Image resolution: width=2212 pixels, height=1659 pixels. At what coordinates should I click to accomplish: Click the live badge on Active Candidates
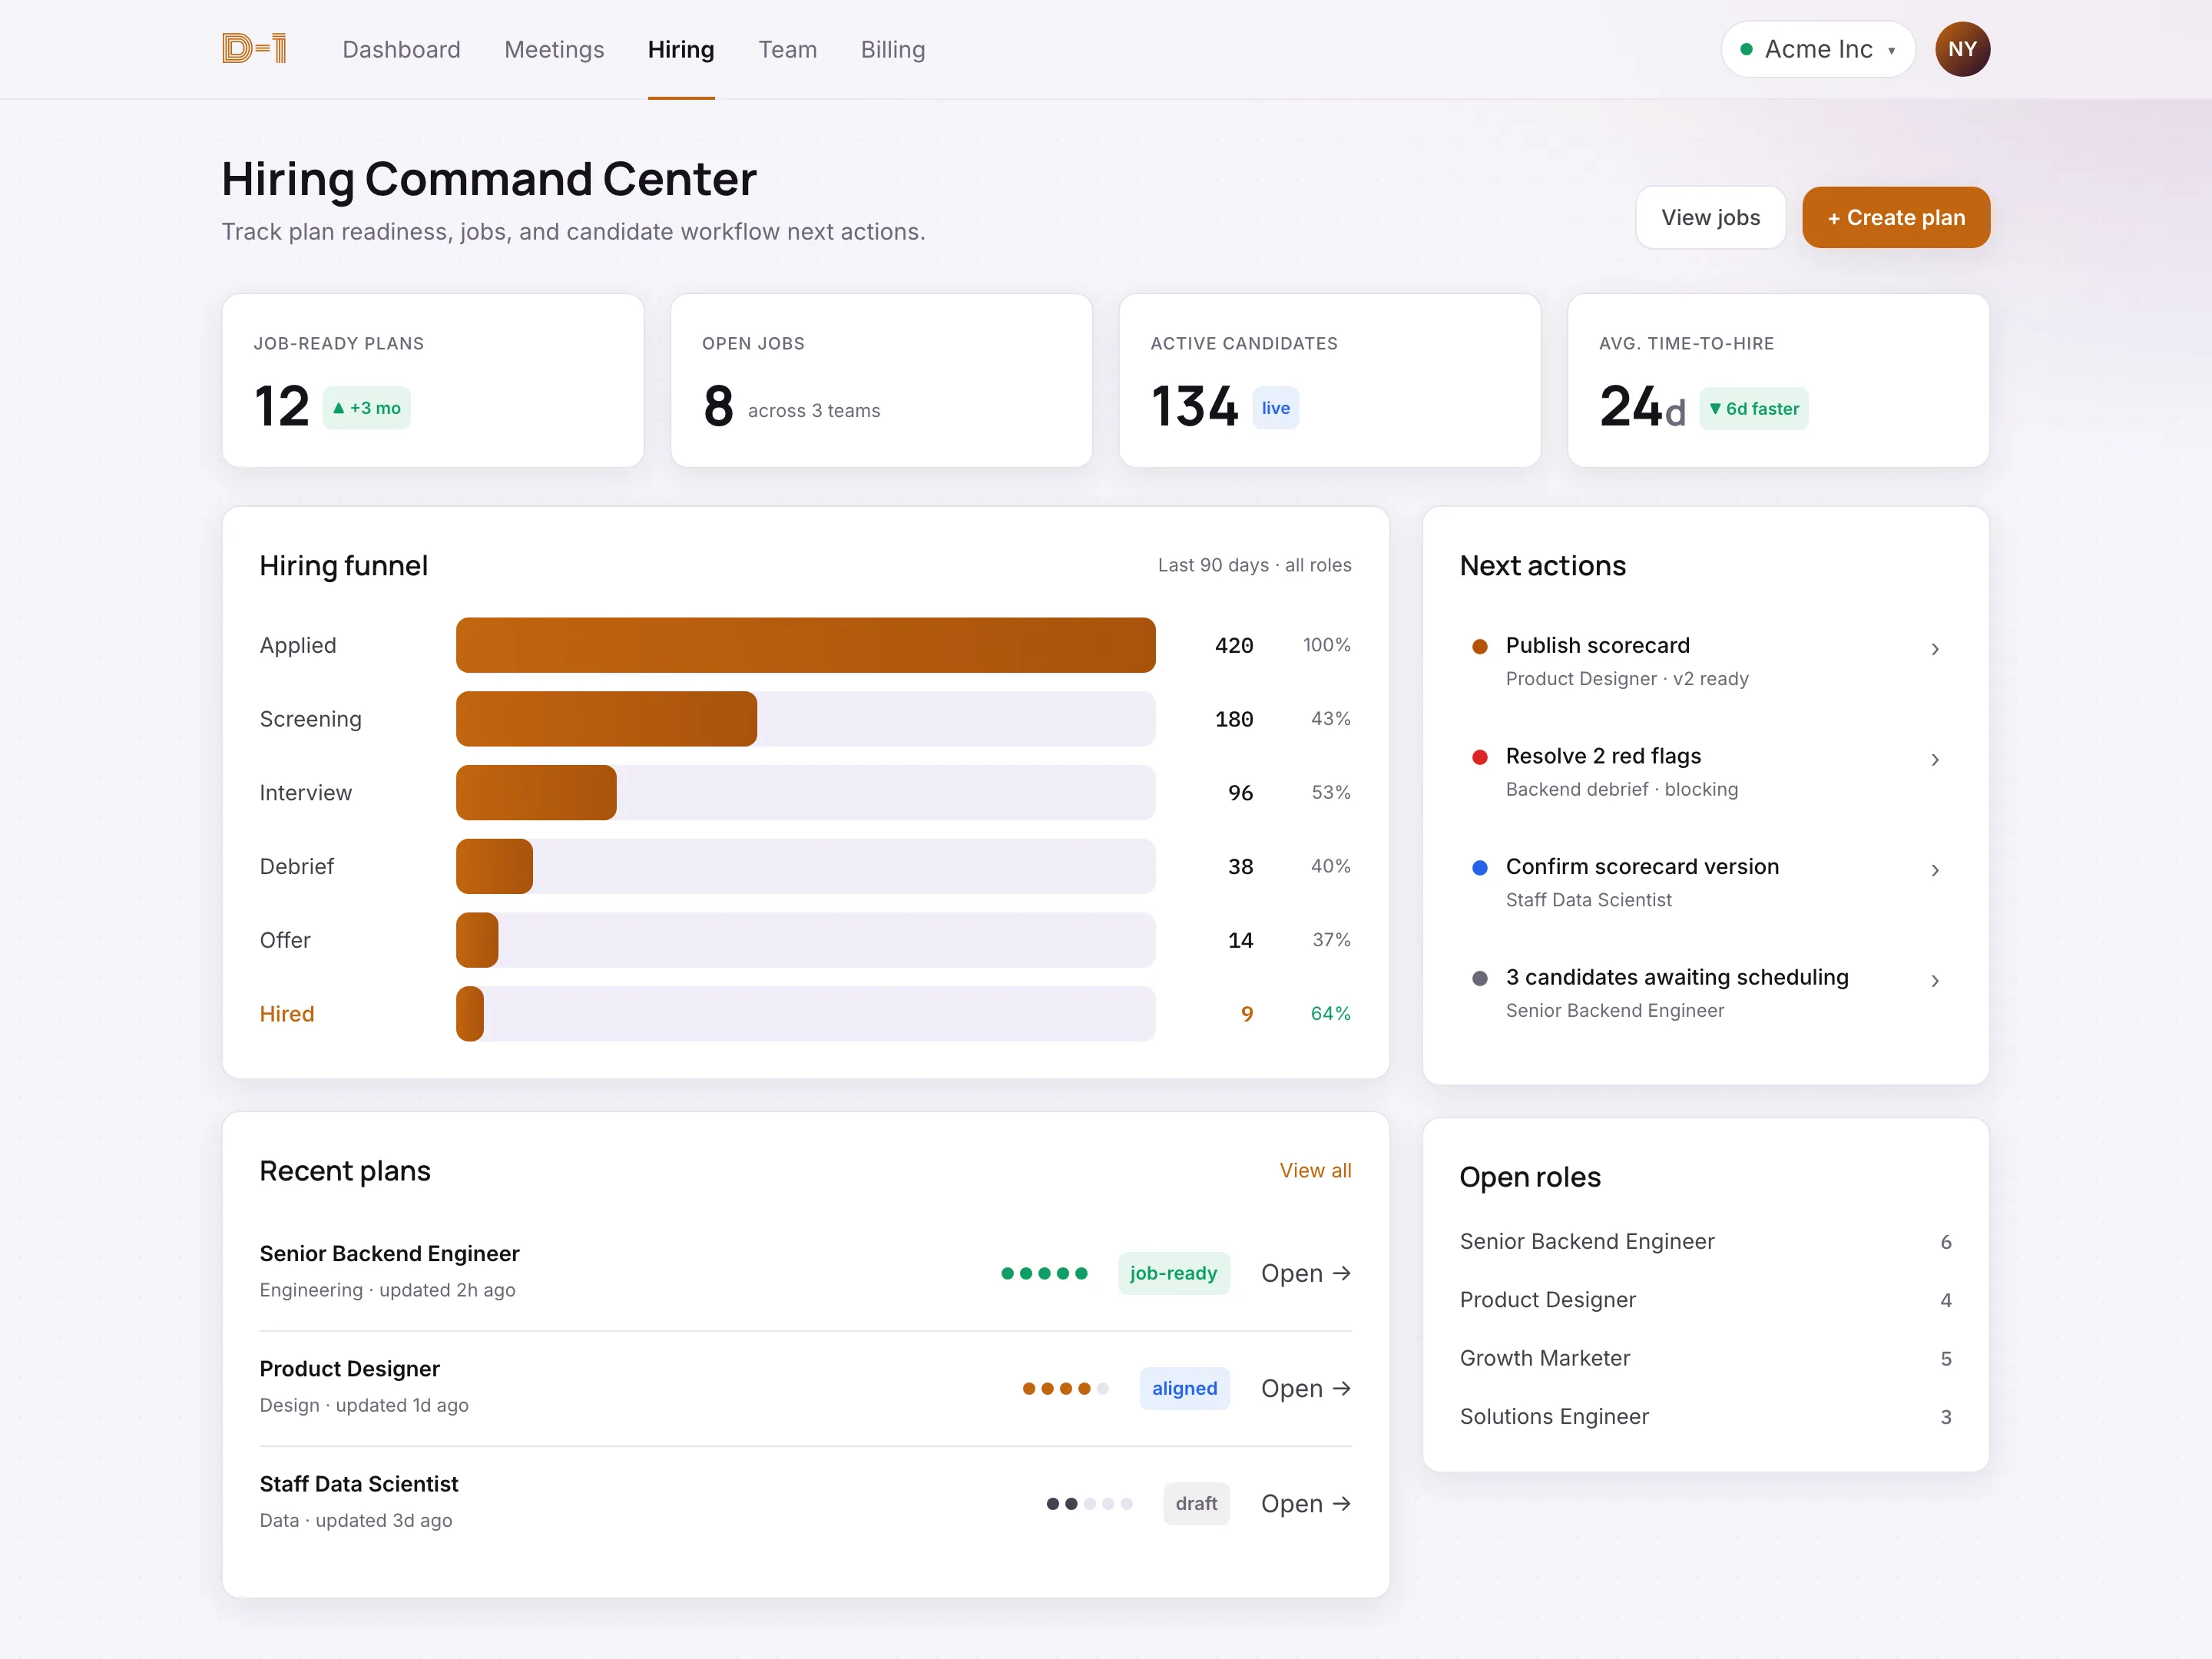[1276, 408]
